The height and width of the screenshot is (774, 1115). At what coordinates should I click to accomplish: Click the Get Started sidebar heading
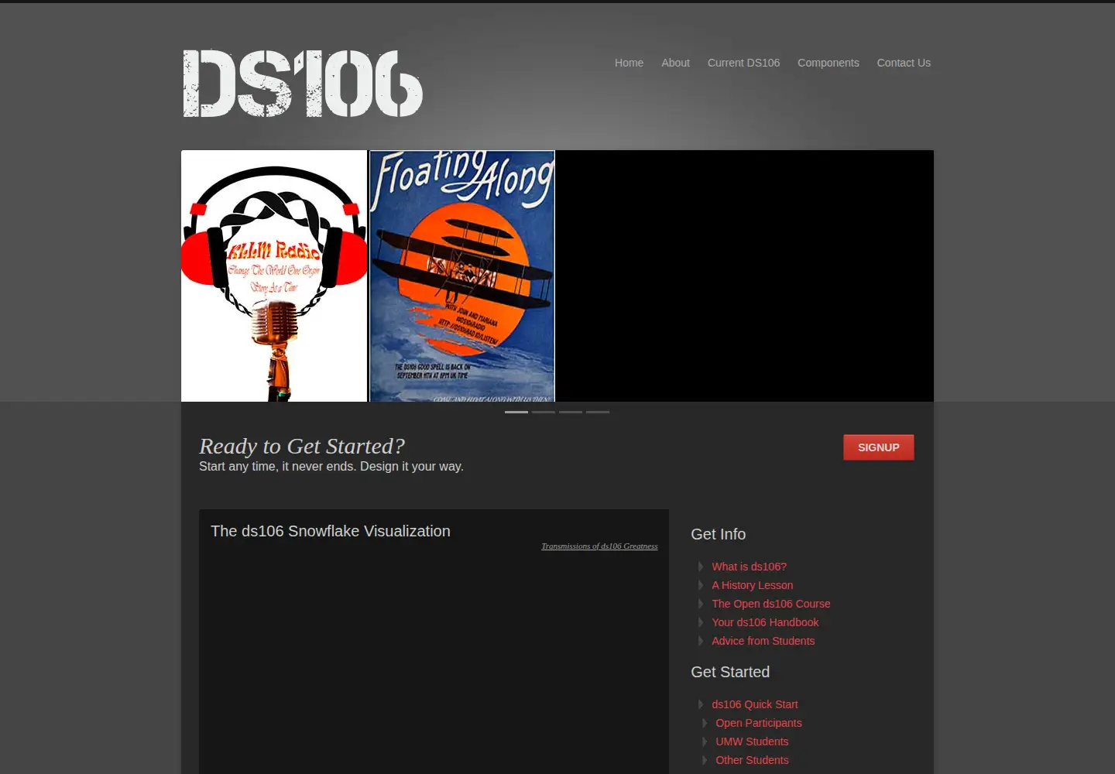pyautogui.click(x=730, y=672)
